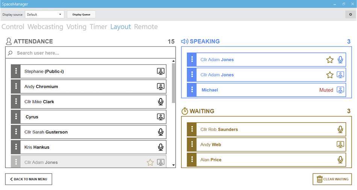
Task: Click microphone icon for Kris Hankus
Action: pyautogui.click(x=160, y=147)
